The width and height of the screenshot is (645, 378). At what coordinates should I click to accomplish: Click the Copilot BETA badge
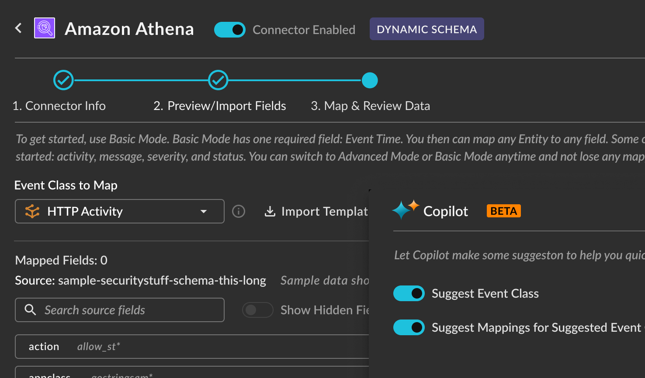[x=504, y=211]
